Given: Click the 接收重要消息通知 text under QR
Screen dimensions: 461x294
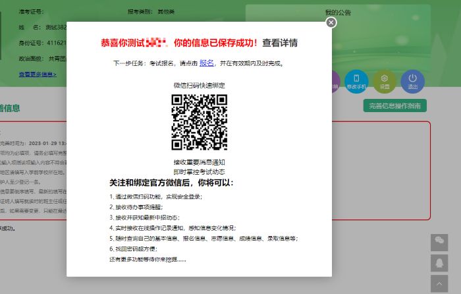Looking at the screenshot, I should 199,162.
